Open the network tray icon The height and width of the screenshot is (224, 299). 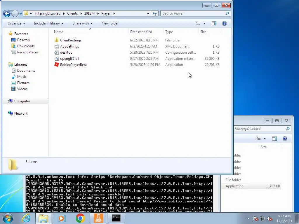(x=263, y=218)
